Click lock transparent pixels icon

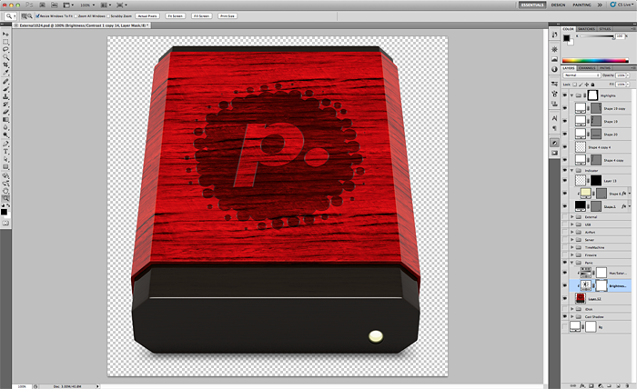point(574,85)
